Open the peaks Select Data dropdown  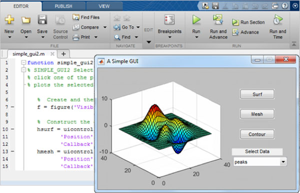point(283,162)
